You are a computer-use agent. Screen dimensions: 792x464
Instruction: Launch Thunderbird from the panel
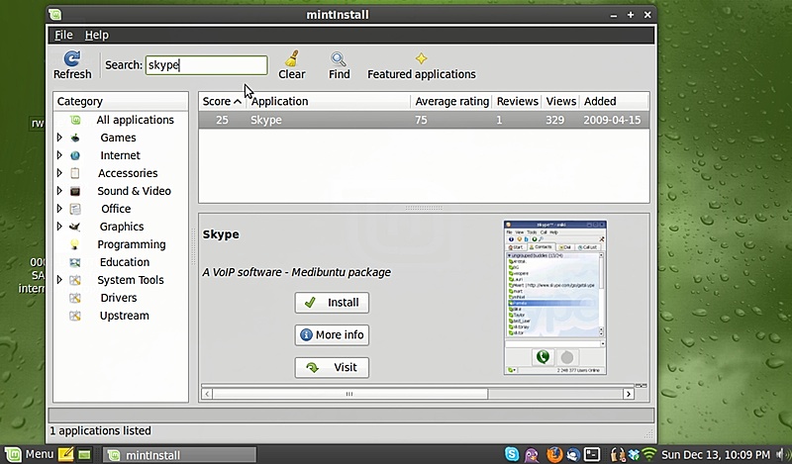573,455
